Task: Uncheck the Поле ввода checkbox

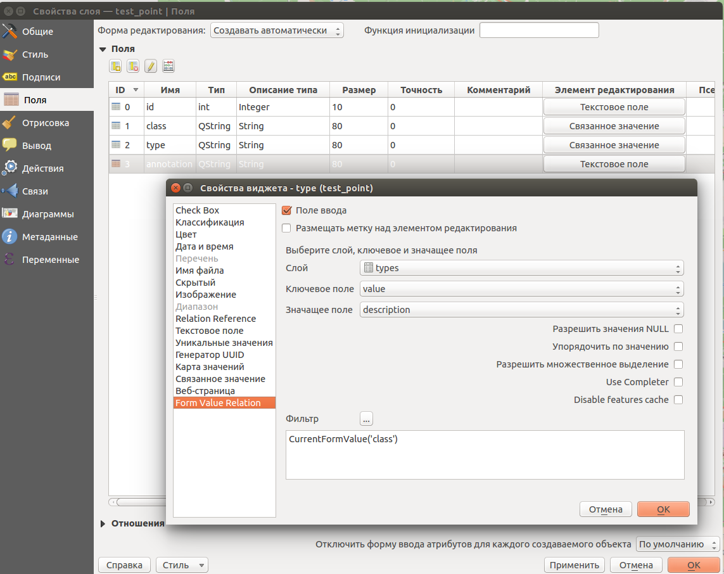Action: pos(286,210)
